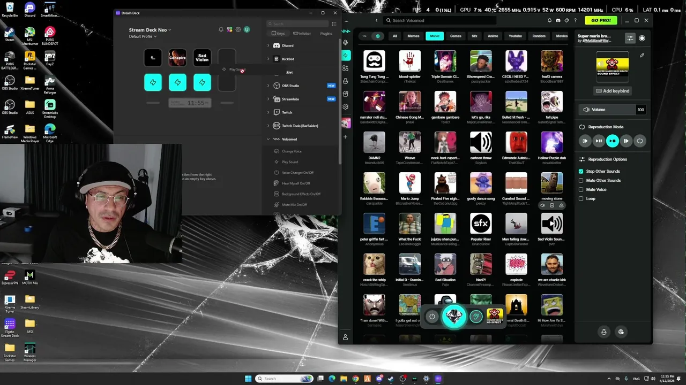Switch to Anime sound category tab
Image resolution: width=686 pixels, height=385 pixels.
point(493,36)
